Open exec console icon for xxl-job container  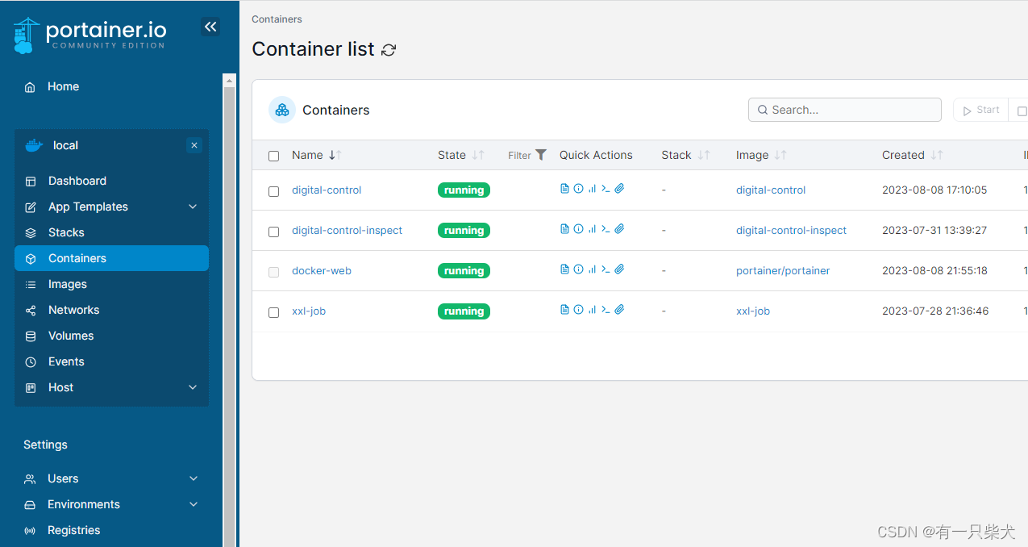pyautogui.click(x=606, y=310)
